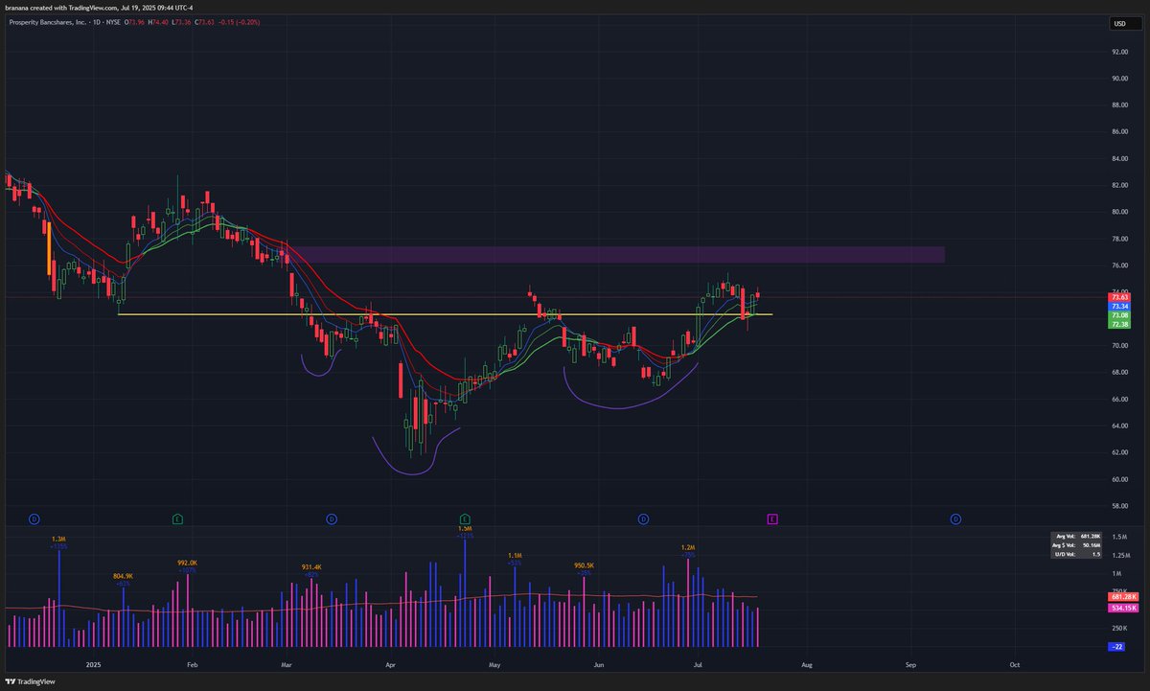Open the dividend marker in mid-September
Viewport: 1150px width, 691px height.
(x=955, y=518)
